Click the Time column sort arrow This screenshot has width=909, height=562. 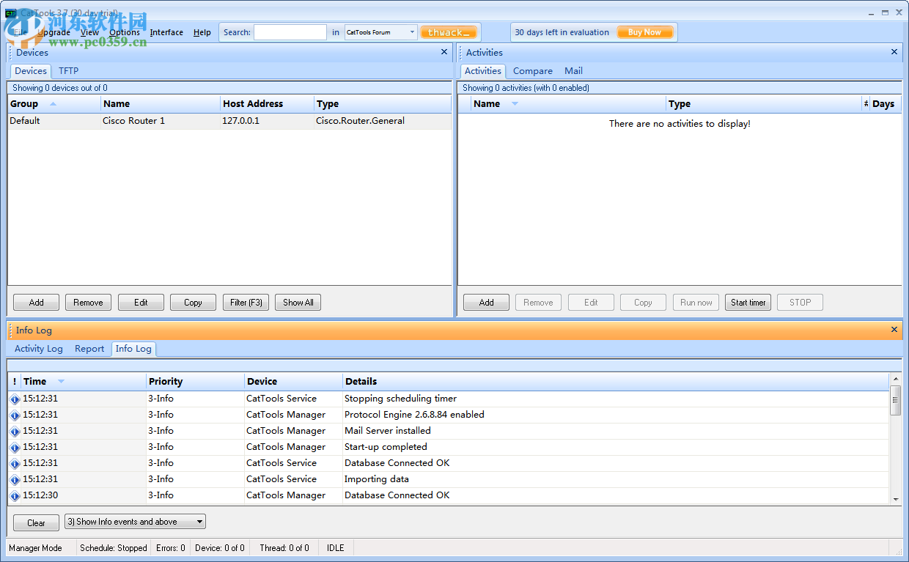[x=61, y=382]
